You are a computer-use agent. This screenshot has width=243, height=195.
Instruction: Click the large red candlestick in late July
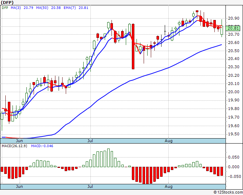click(x=133, y=46)
